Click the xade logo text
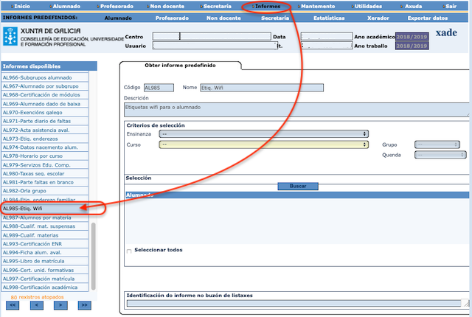 coord(446,32)
